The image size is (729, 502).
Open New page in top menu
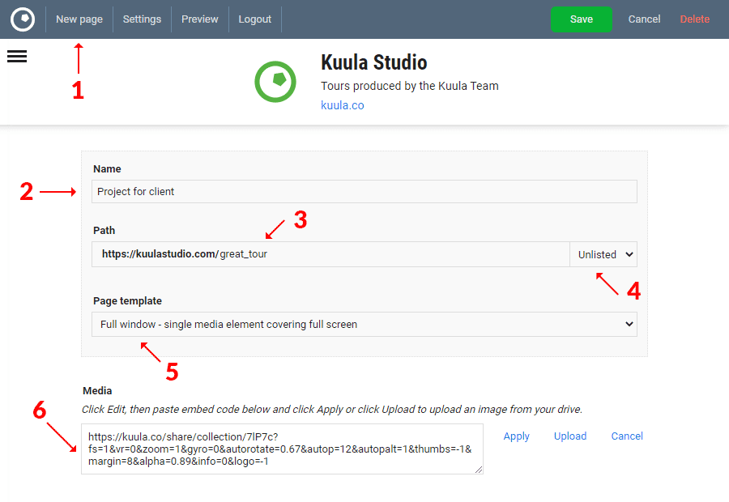coord(79,19)
